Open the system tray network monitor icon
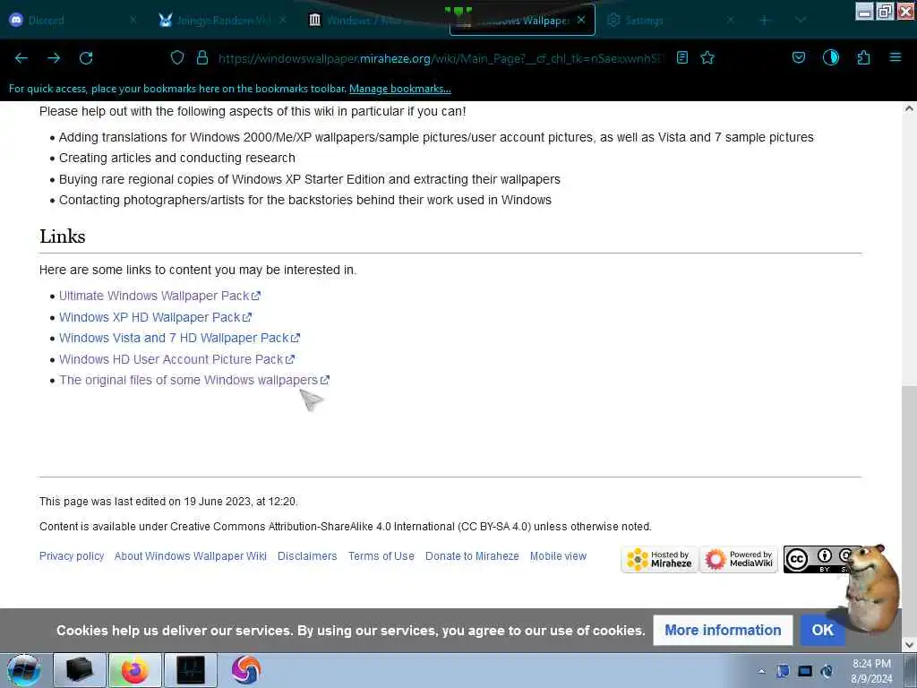The image size is (917, 688). [x=805, y=671]
